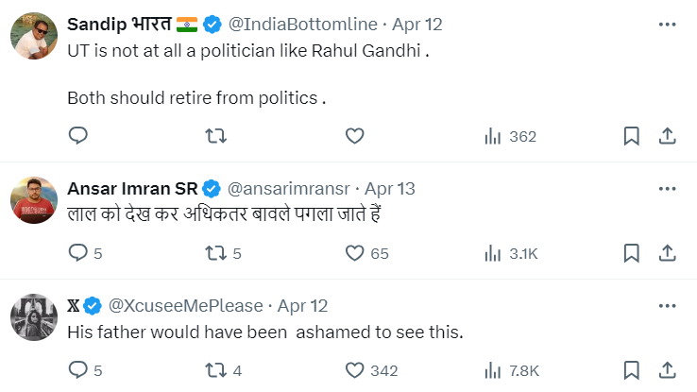Repost the tweet with 4 reposts
Viewport: 697px width, 392px height.
[x=215, y=370]
